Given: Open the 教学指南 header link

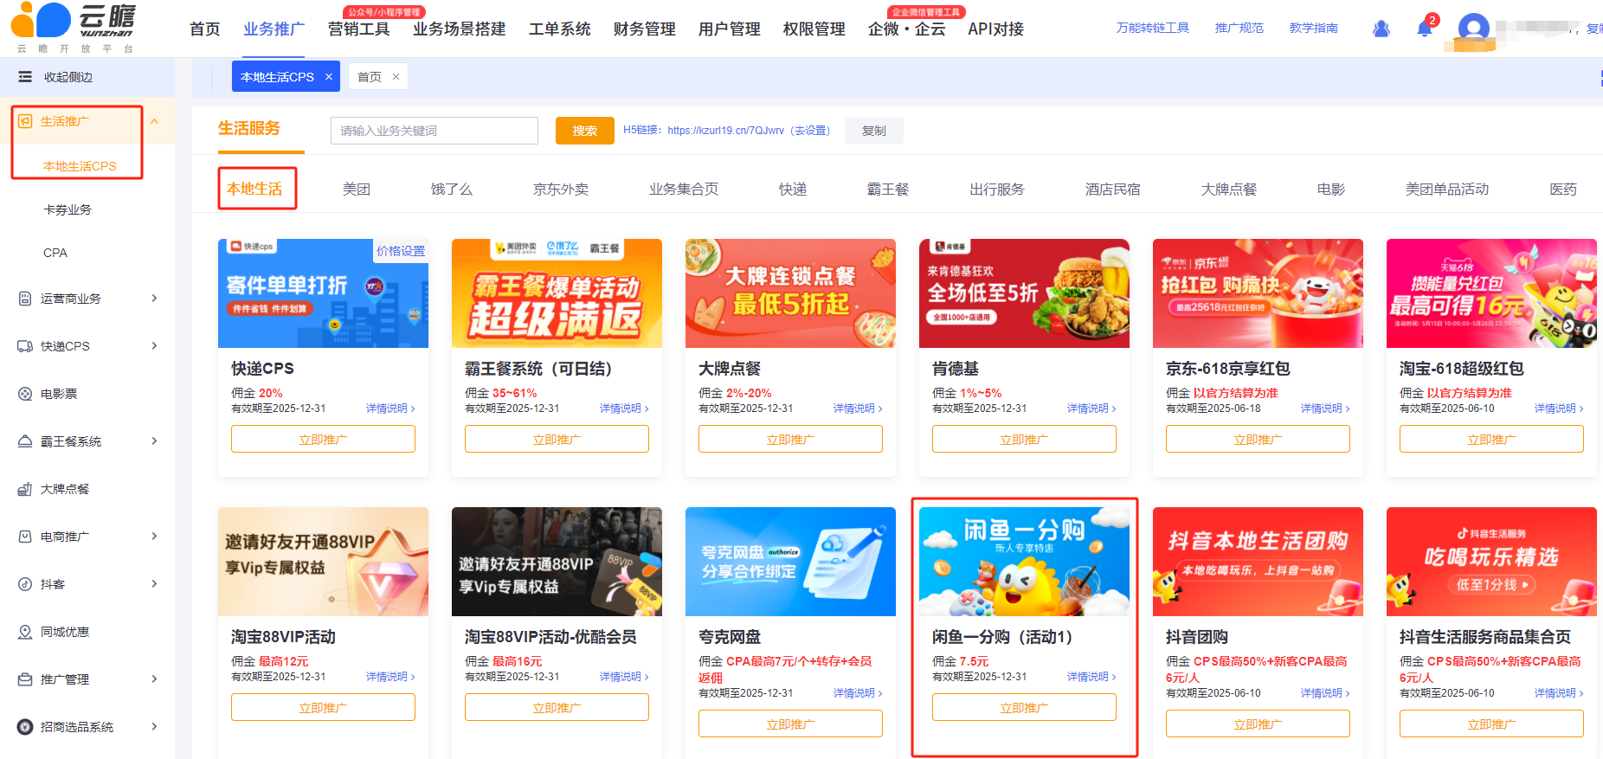Looking at the screenshot, I should tap(1314, 29).
